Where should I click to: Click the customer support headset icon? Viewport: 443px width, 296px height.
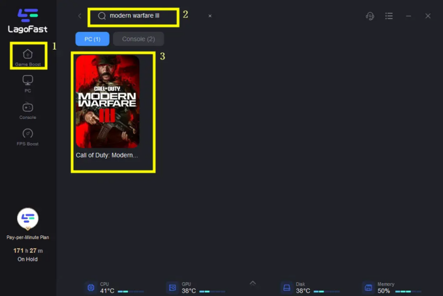coord(370,16)
